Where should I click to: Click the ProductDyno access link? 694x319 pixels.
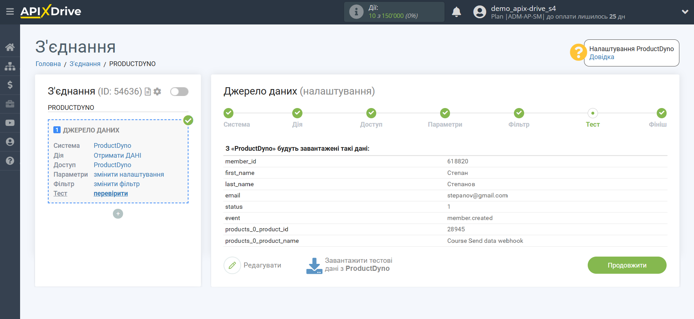(x=113, y=165)
